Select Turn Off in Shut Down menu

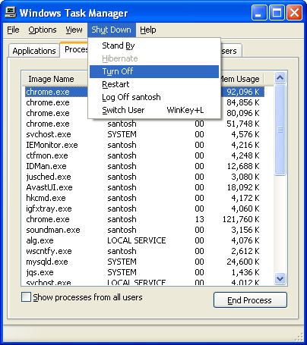154,71
